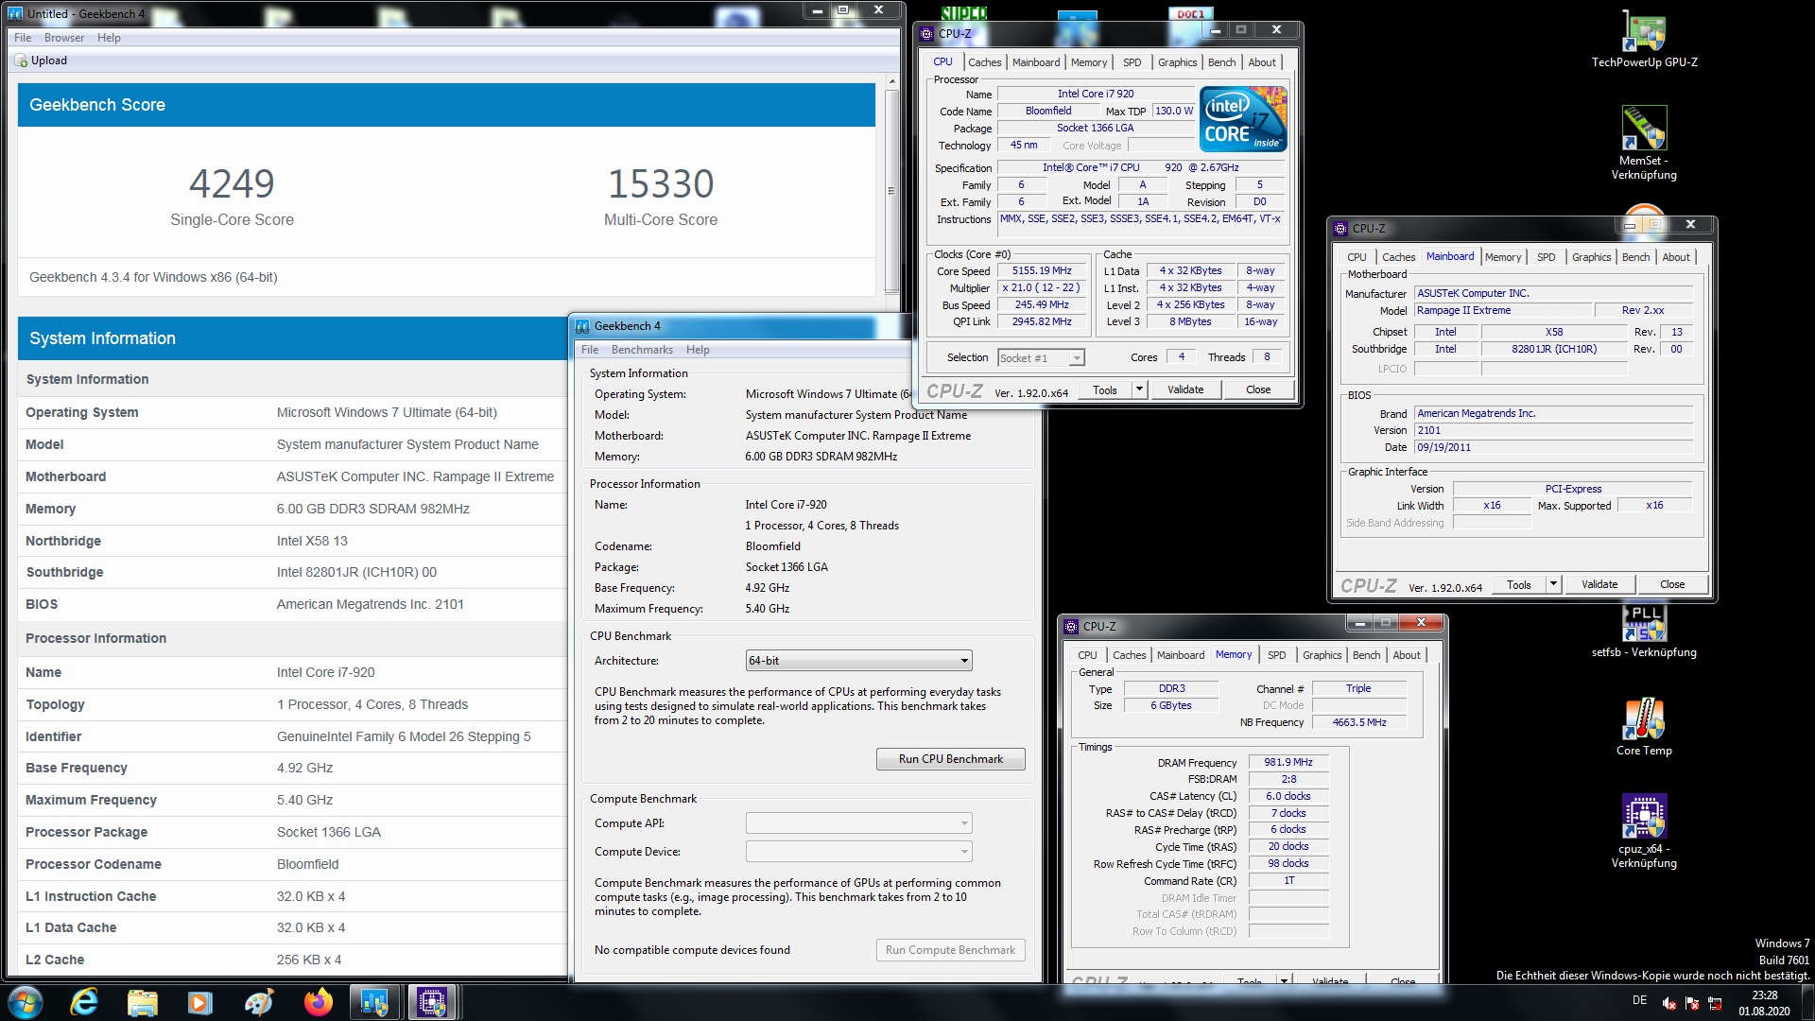Switch to the Caches tab in the CPU-Z CPU window
The height and width of the screenshot is (1021, 1815).
point(984,62)
